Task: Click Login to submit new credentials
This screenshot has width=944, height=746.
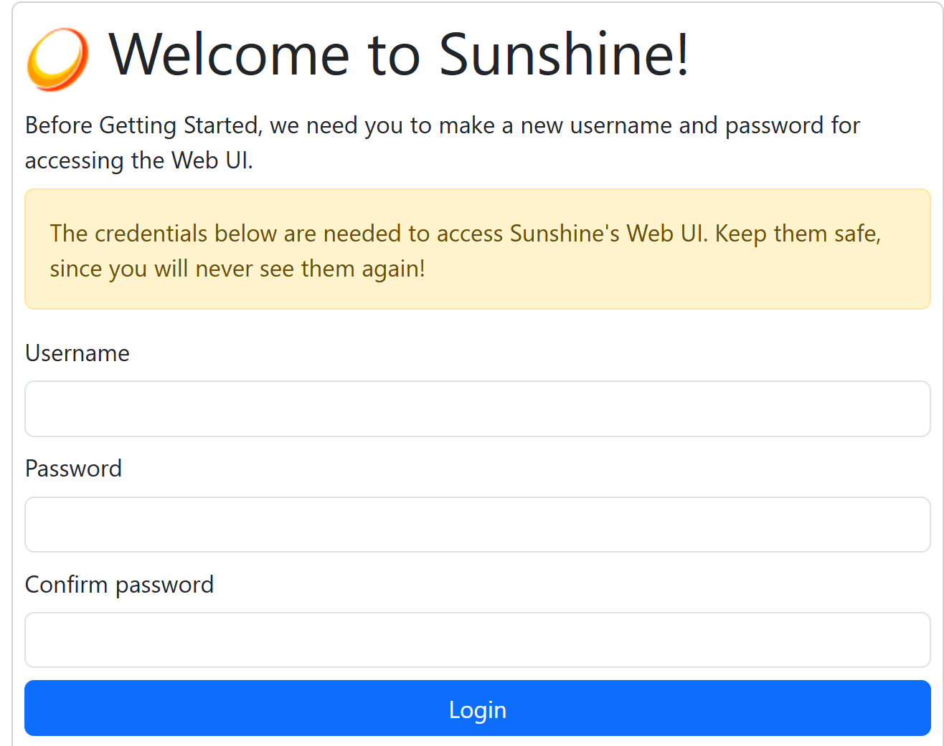Action: point(478,708)
